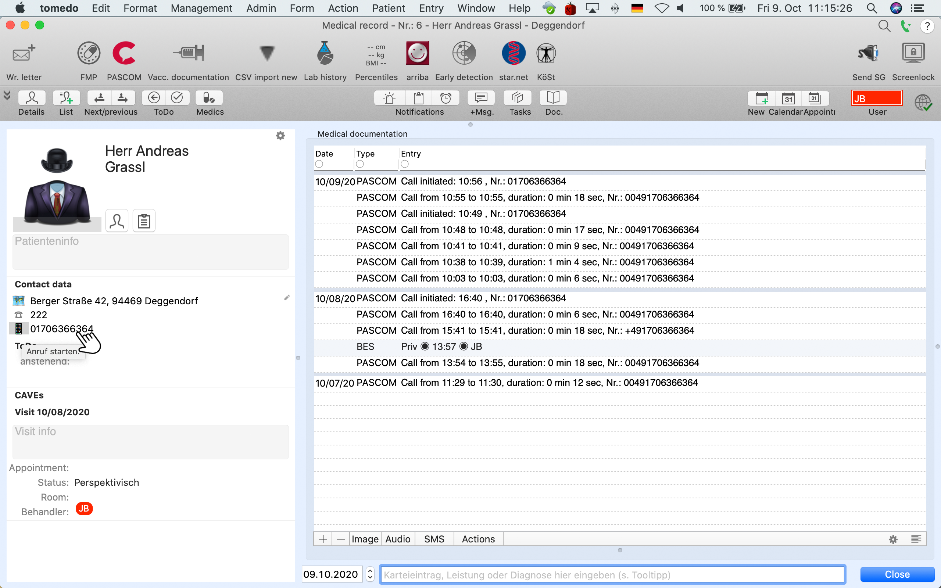The width and height of the screenshot is (941, 588).
Task: Click the globe connection status icon
Action: [x=923, y=103]
